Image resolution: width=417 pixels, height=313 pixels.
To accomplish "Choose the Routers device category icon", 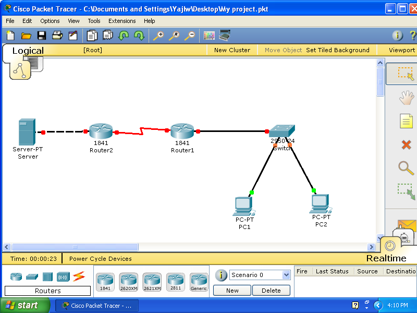I will click(x=16, y=277).
